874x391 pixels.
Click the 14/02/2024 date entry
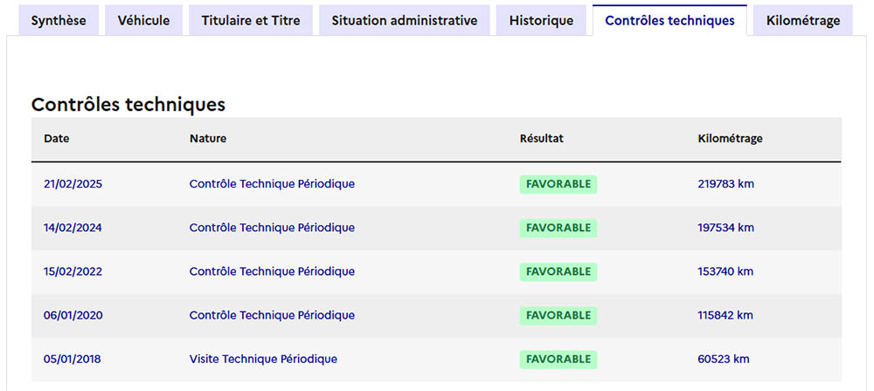click(73, 228)
